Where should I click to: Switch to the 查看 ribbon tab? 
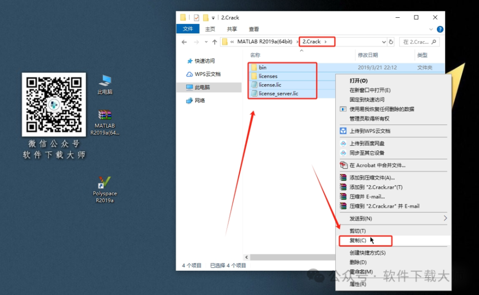[x=253, y=29]
